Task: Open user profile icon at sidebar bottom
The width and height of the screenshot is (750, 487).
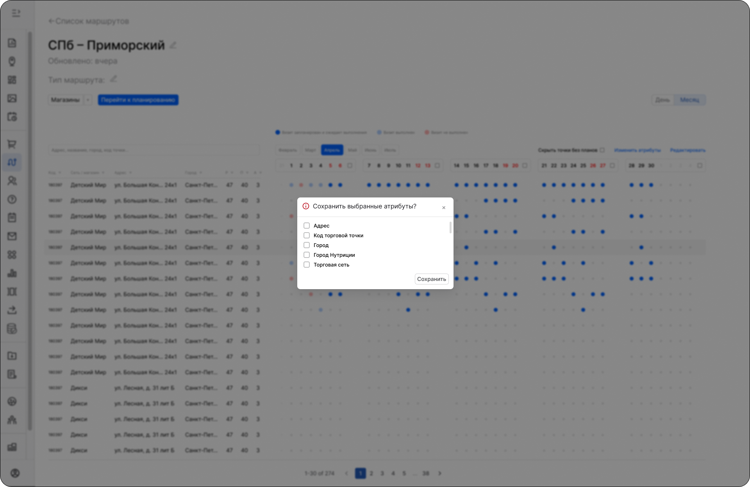Action: tap(15, 473)
